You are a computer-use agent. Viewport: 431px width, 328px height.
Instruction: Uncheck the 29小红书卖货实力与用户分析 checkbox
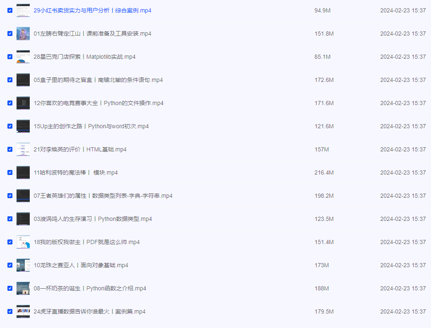coord(10,10)
